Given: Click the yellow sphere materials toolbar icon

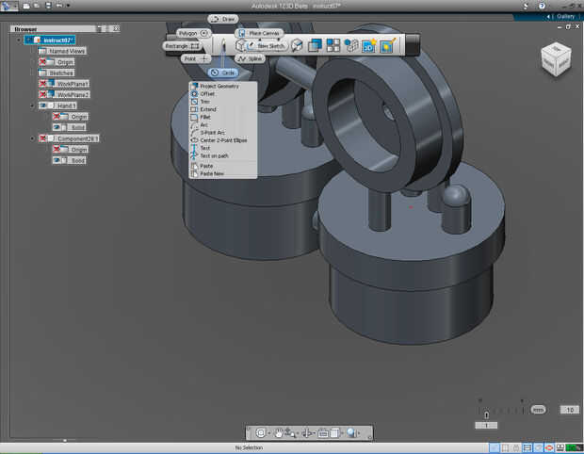Looking at the screenshot, I should 387,45.
